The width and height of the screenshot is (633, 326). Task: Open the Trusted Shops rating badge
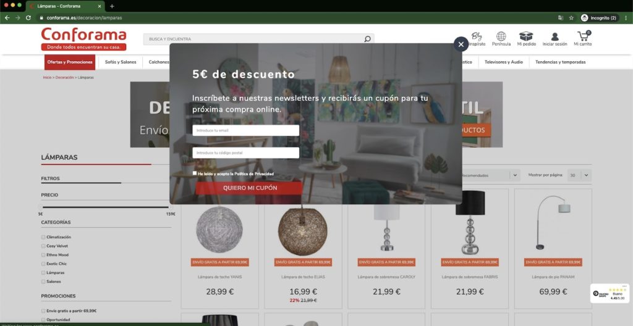(609, 293)
